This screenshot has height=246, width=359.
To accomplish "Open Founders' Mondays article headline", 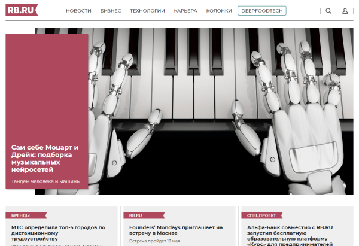I will click(176, 230).
